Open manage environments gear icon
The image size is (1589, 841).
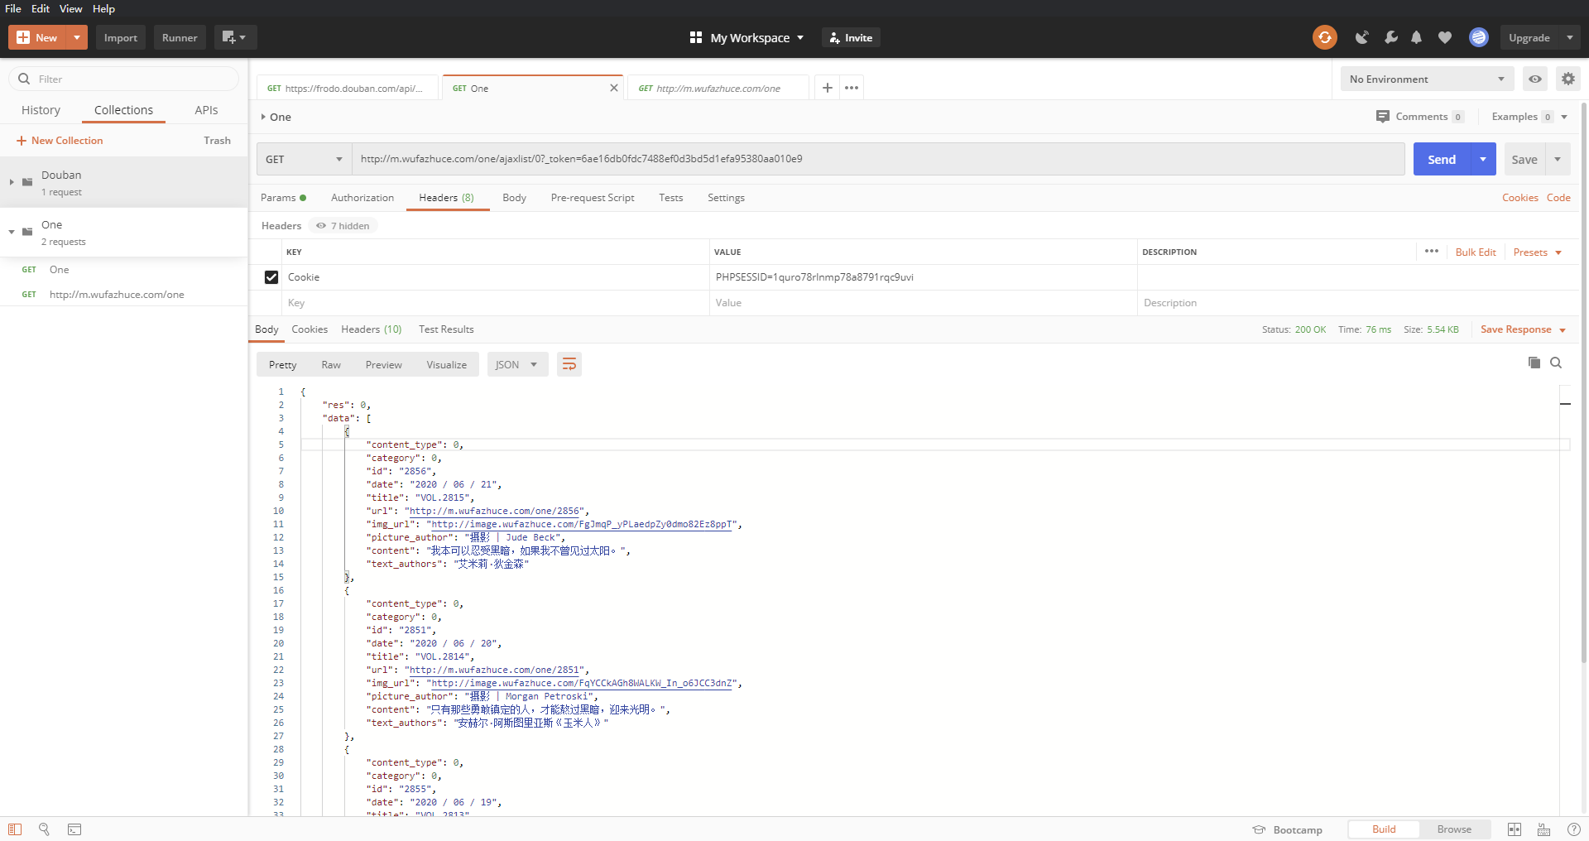1568,79
